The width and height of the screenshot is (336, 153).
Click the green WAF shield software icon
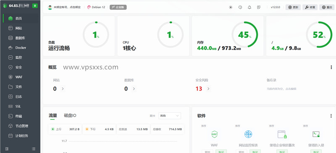[214, 135]
